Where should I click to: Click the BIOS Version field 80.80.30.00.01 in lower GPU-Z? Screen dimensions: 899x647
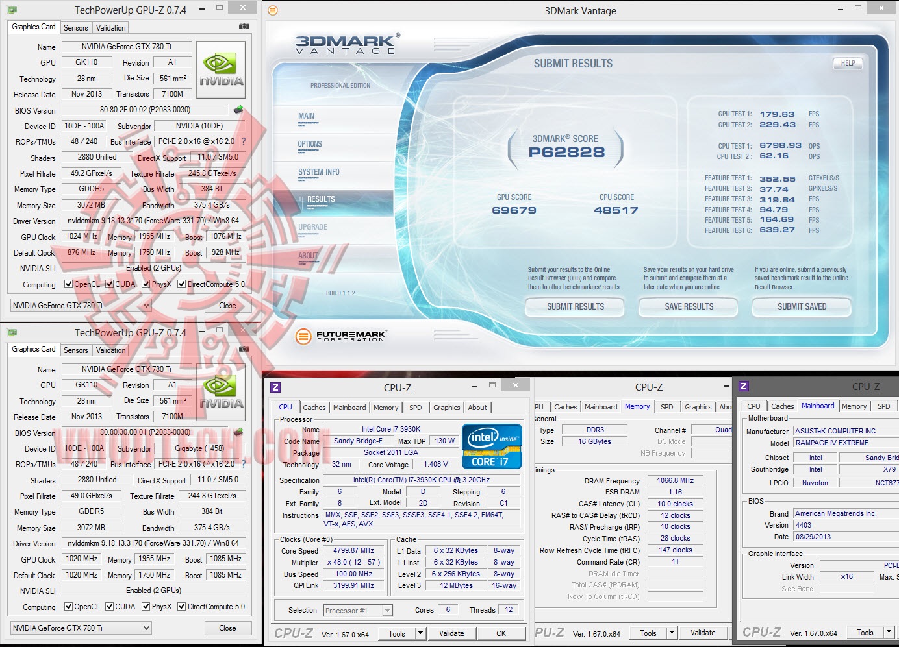145,432
